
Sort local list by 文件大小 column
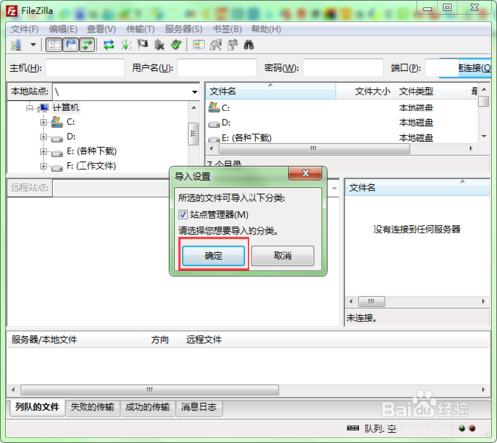pos(365,91)
